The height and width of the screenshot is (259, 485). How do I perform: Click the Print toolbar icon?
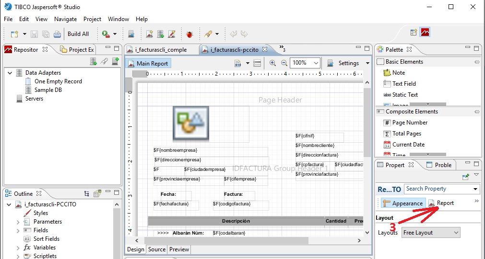57,34
